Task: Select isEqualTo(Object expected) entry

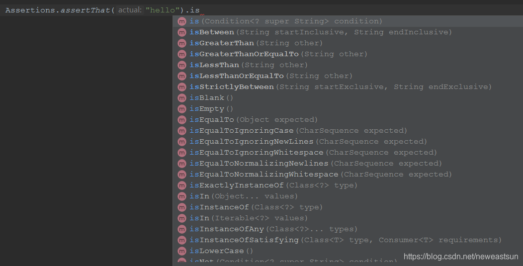Action: (348, 120)
